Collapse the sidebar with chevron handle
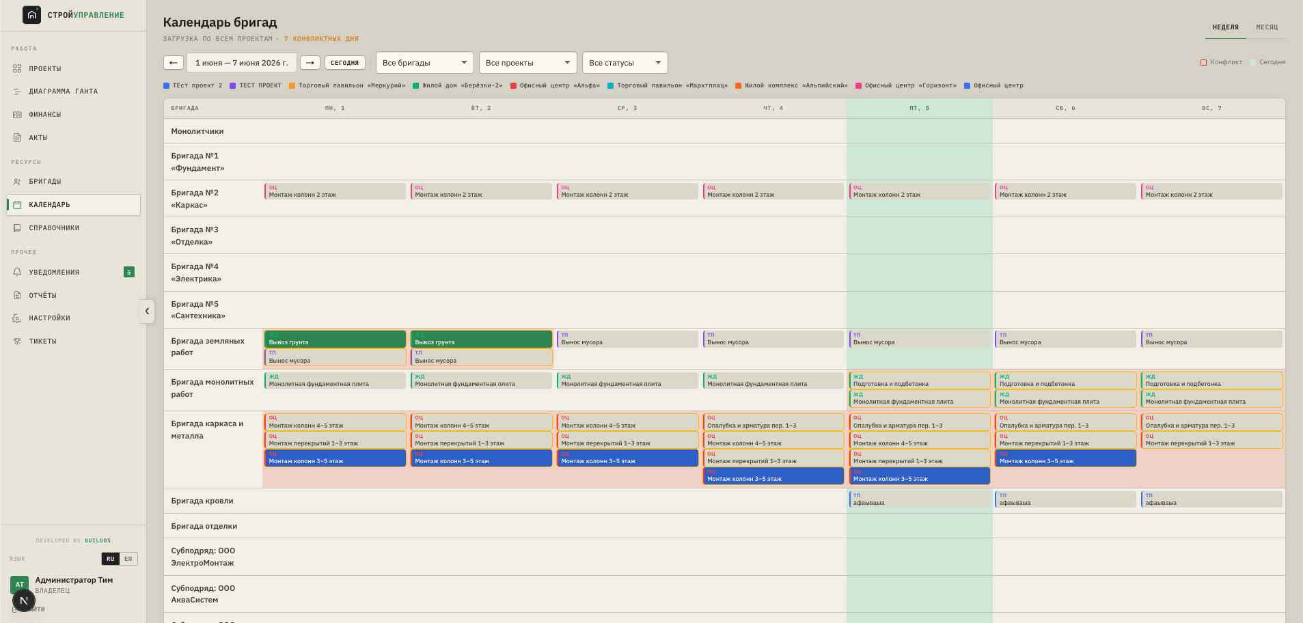This screenshot has width=1303, height=623. pos(147,311)
